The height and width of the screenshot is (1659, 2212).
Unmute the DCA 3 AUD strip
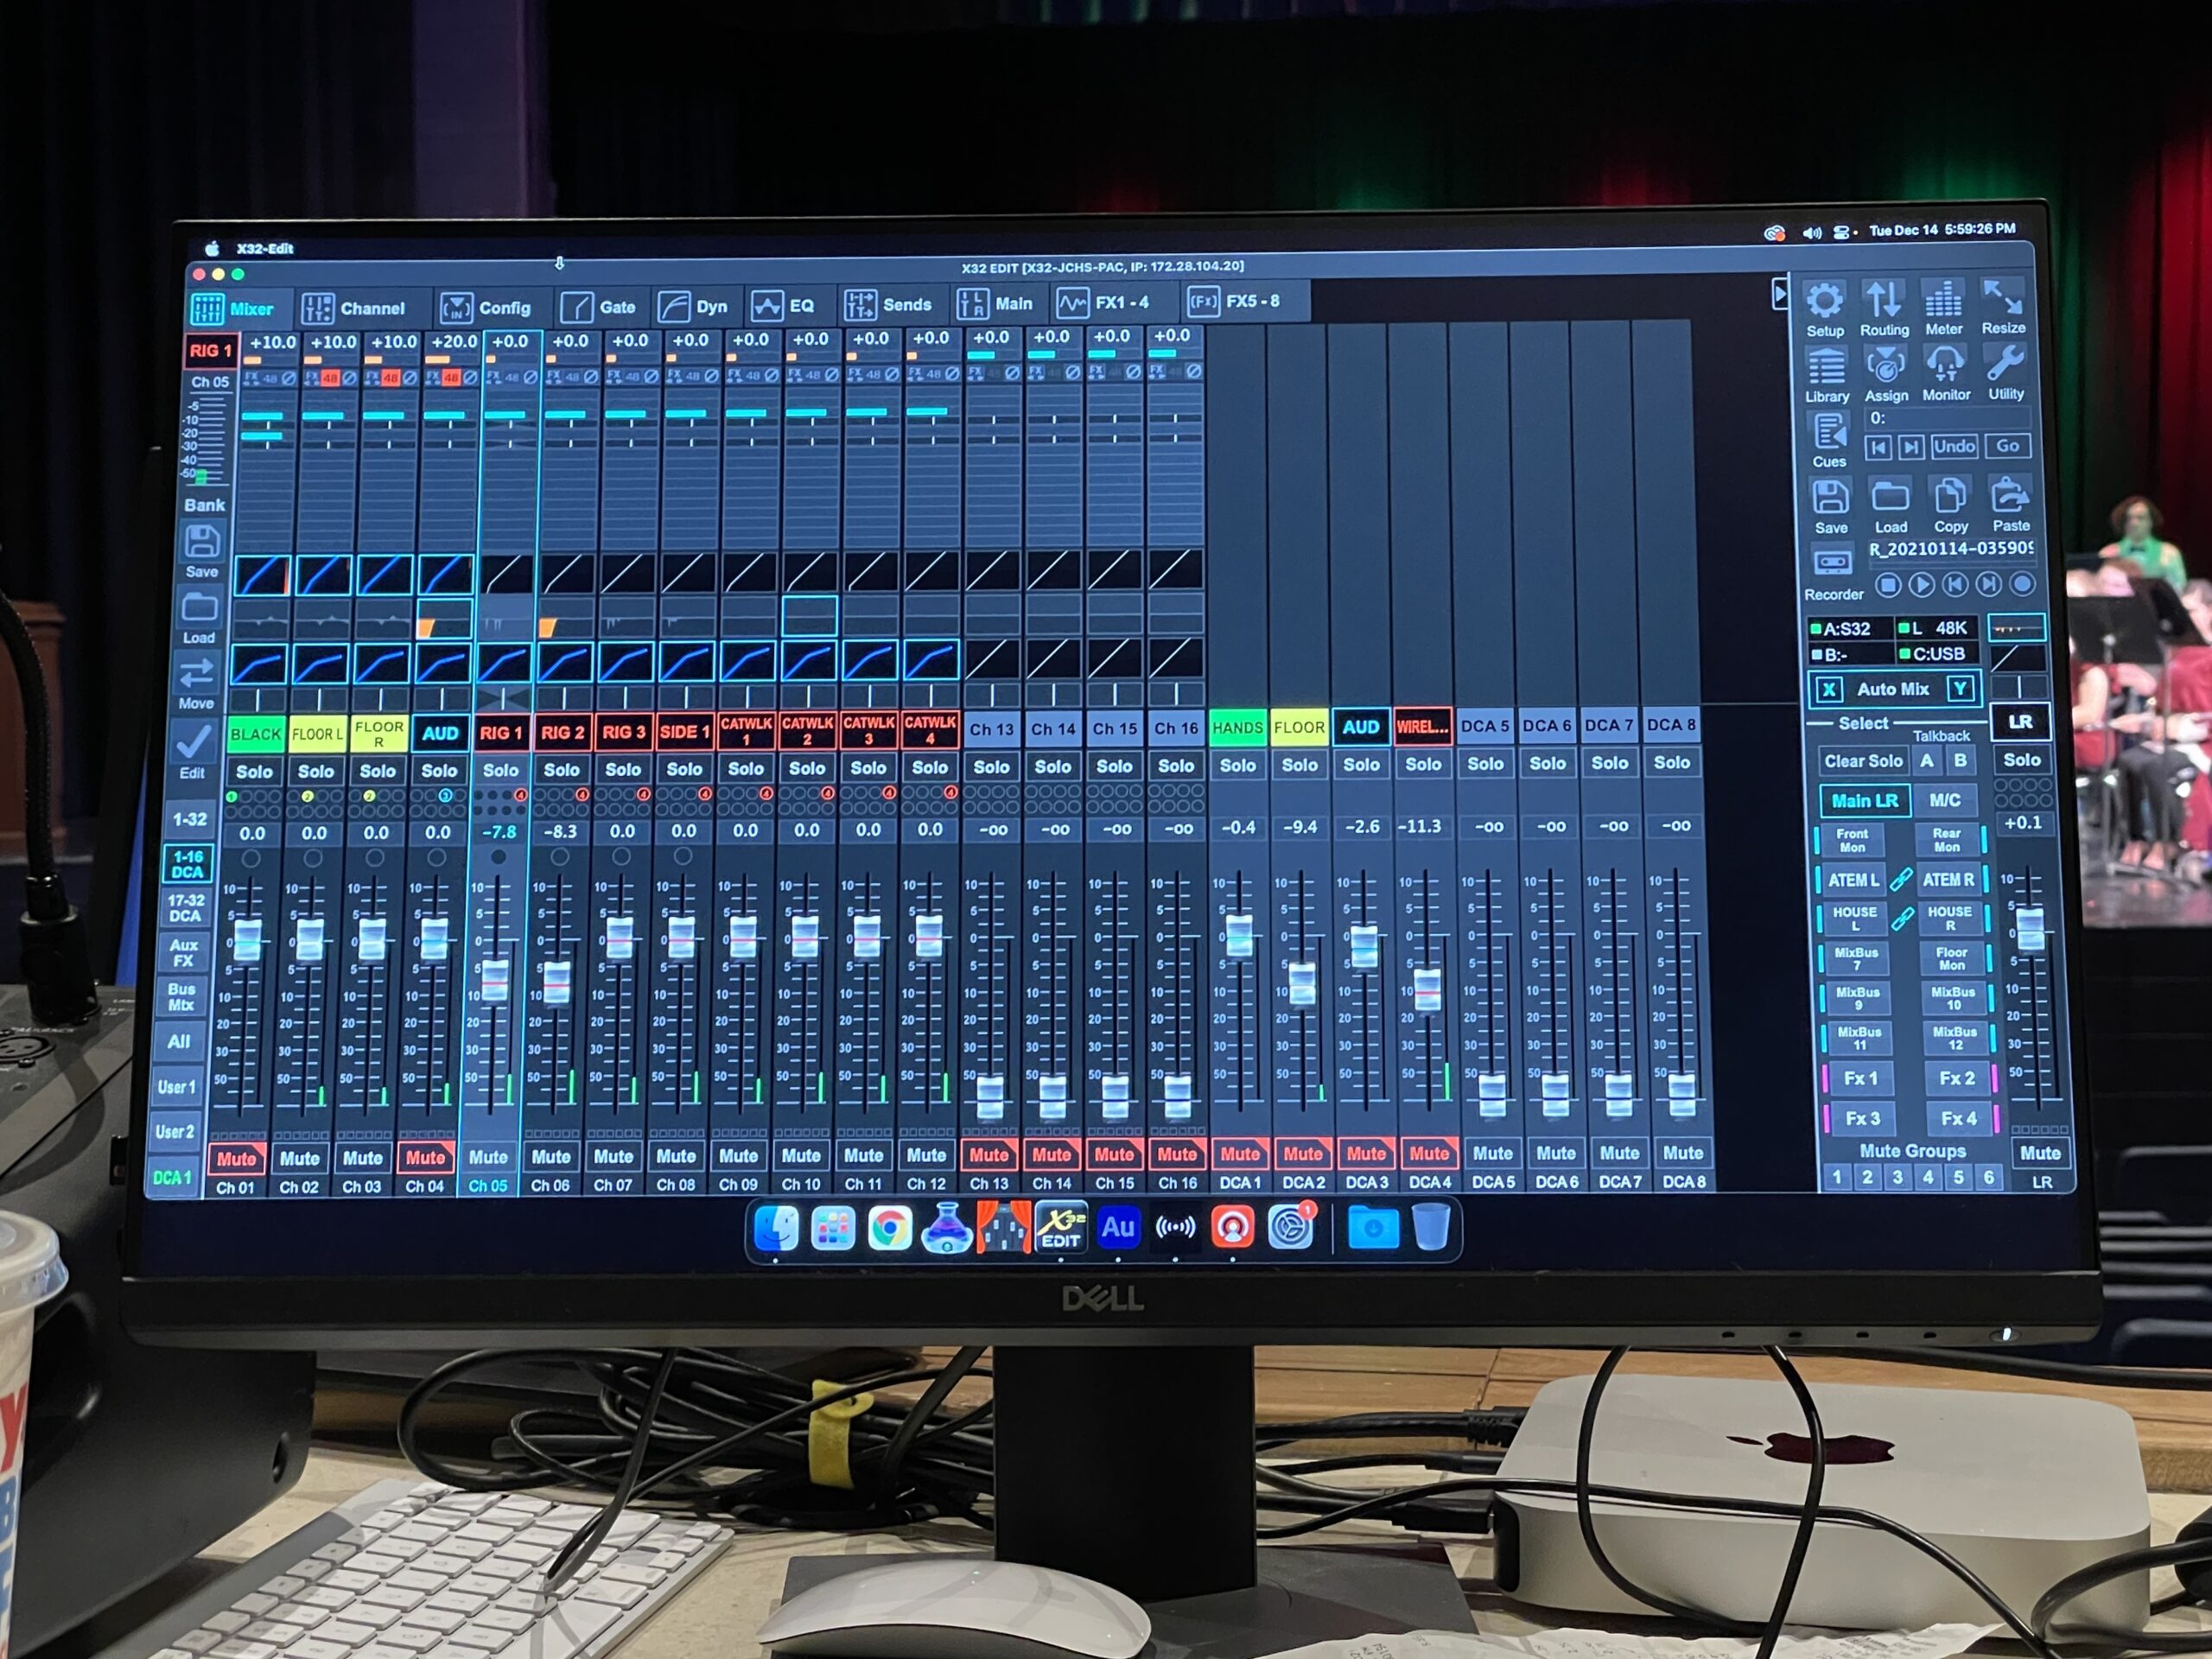1366,1154
